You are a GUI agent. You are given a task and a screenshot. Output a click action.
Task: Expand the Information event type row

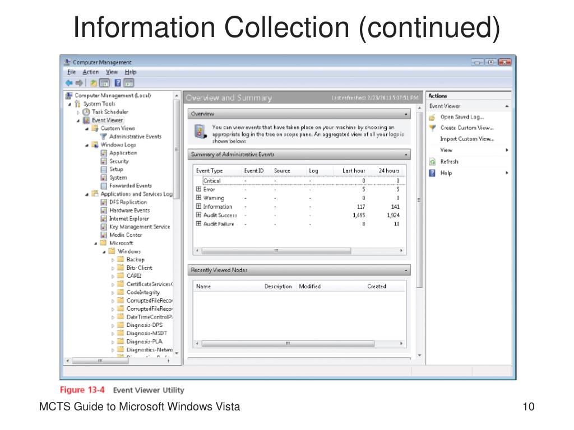(x=199, y=207)
